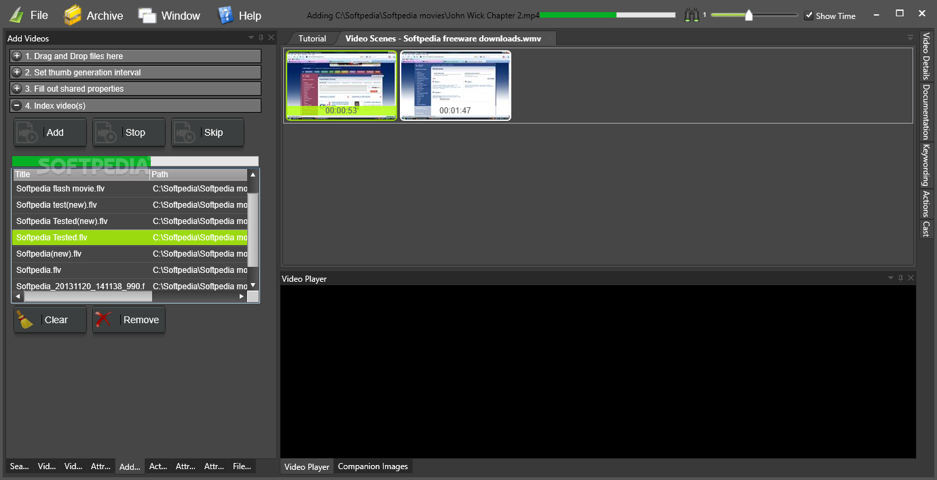The width and height of the screenshot is (937, 480).
Task: Switch to the 'File...' bottom tab
Action: click(242, 466)
